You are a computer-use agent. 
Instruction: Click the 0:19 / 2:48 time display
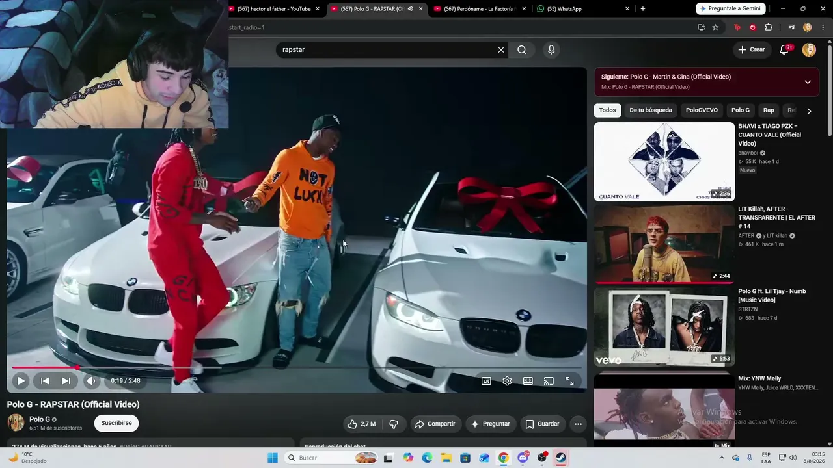126,381
